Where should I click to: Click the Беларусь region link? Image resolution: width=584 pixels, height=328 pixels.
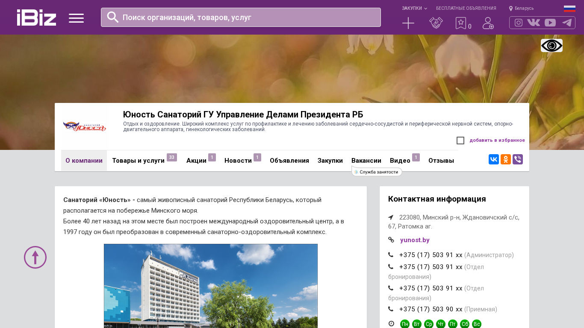[x=524, y=9]
